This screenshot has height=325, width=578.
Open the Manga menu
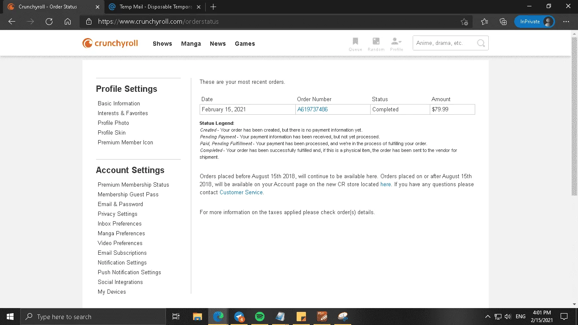191,44
